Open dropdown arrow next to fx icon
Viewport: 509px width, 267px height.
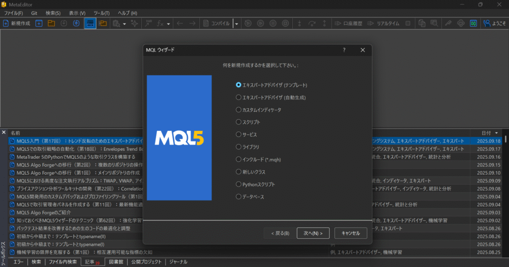[x=168, y=24]
